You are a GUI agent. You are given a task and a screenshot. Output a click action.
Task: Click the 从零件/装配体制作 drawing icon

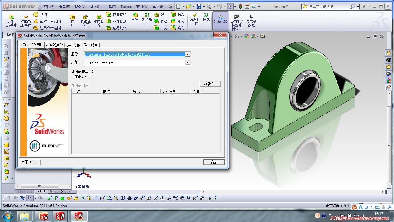237,23
